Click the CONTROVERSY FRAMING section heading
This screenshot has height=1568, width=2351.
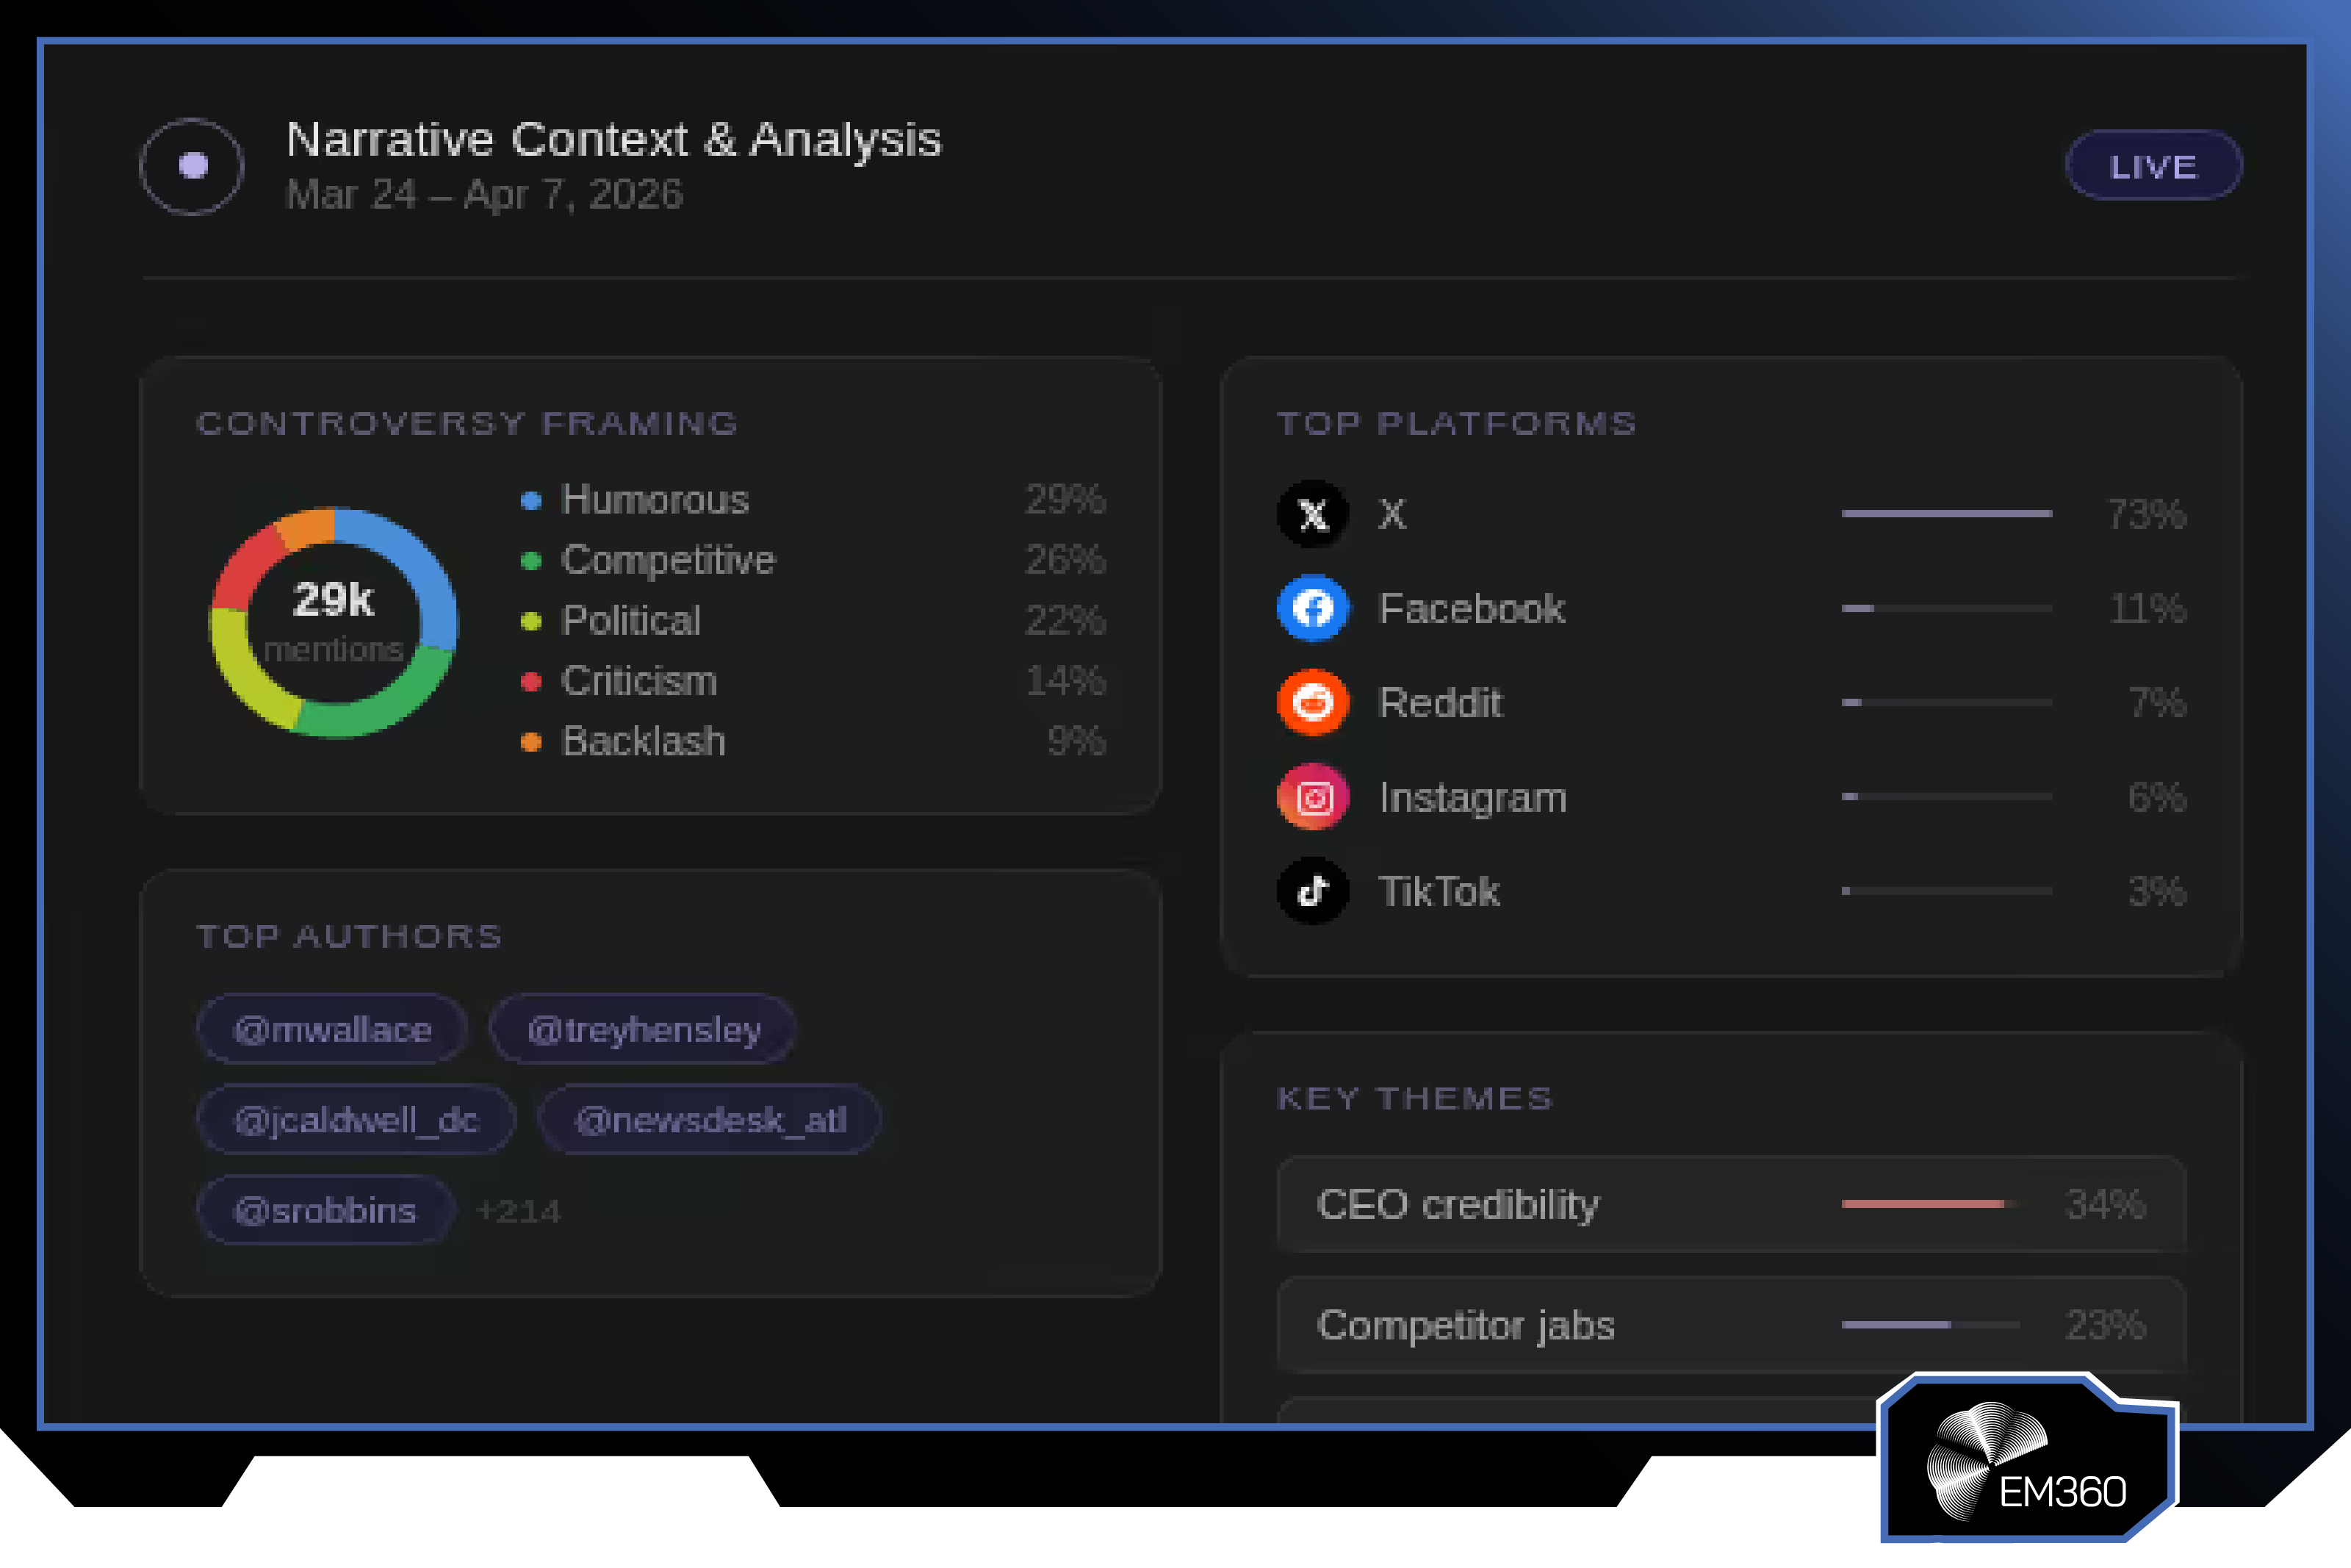[x=467, y=424]
